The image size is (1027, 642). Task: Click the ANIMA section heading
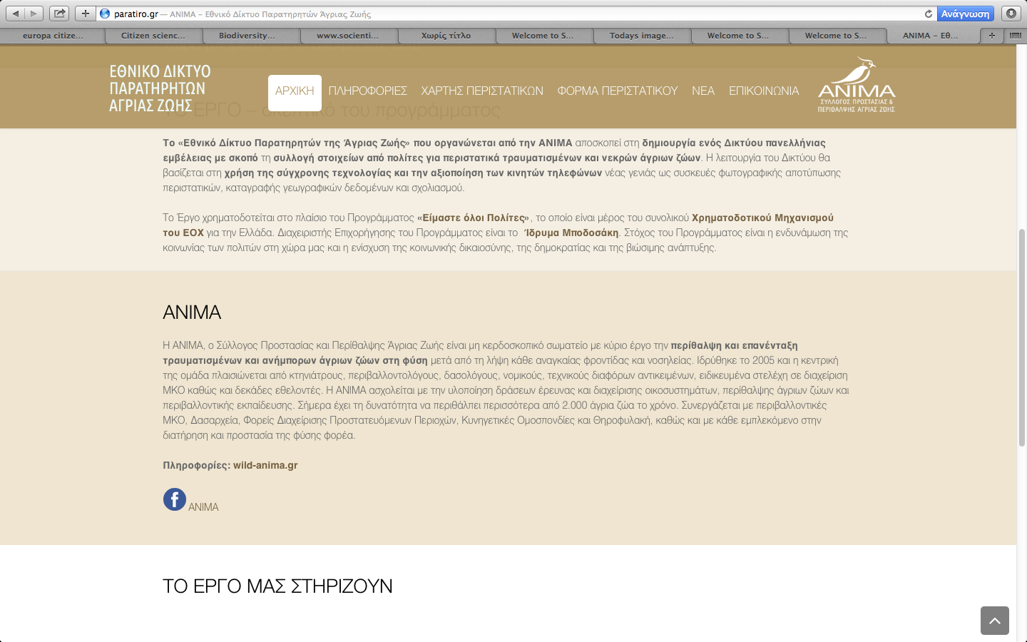tap(192, 312)
